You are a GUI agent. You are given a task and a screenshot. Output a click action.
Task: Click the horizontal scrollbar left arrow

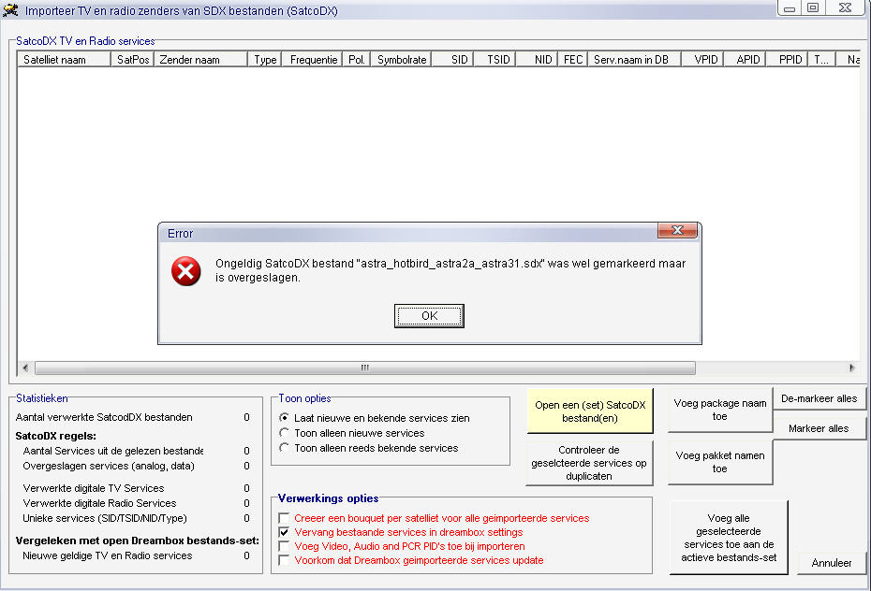pyautogui.click(x=25, y=368)
